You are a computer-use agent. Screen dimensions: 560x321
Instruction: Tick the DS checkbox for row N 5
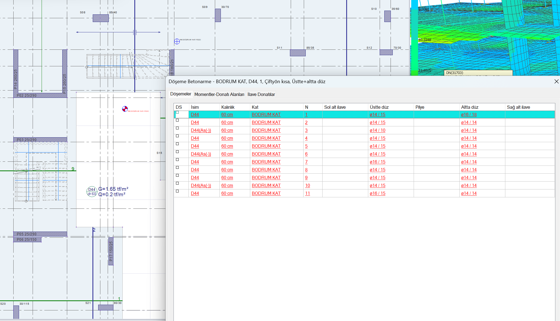pyautogui.click(x=177, y=144)
